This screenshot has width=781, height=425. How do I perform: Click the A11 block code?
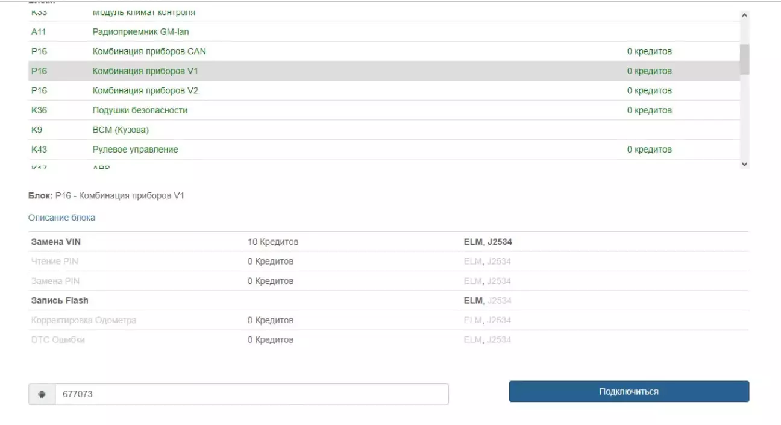pyautogui.click(x=39, y=32)
